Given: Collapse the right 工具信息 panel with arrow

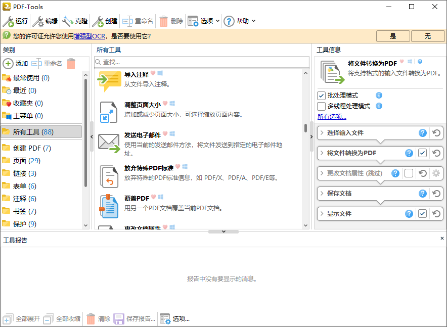Looking at the screenshot, I should (x=311, y=137).
